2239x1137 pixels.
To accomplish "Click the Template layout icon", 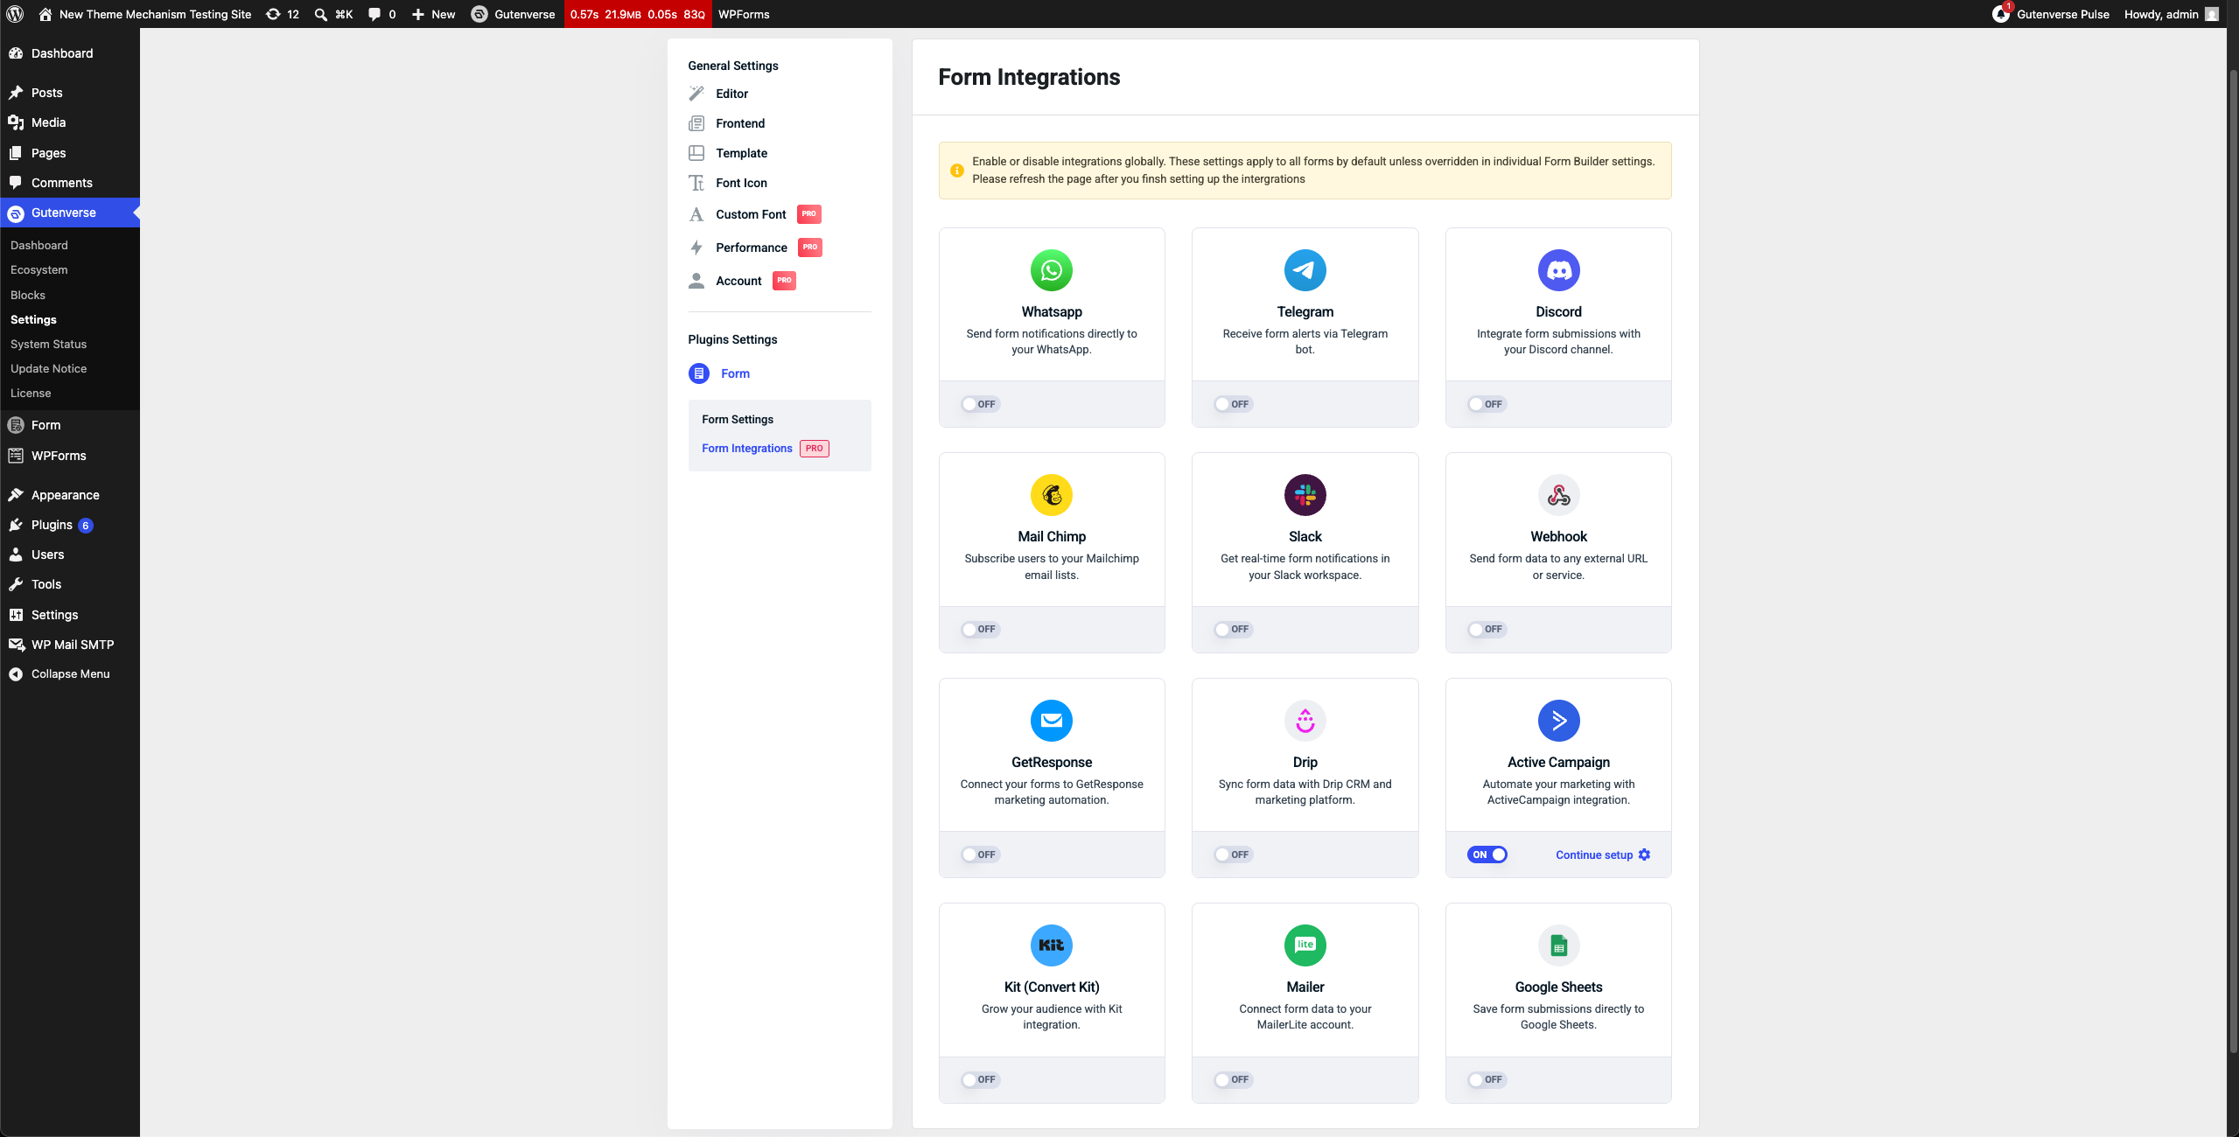I will click(696, 153).
